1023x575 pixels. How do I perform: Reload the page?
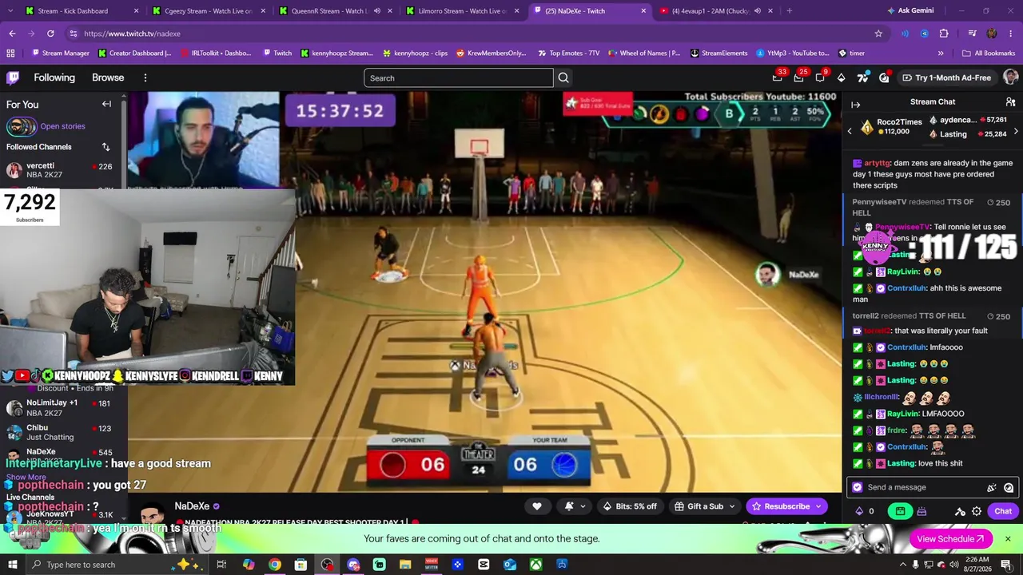tap(50, 34)
